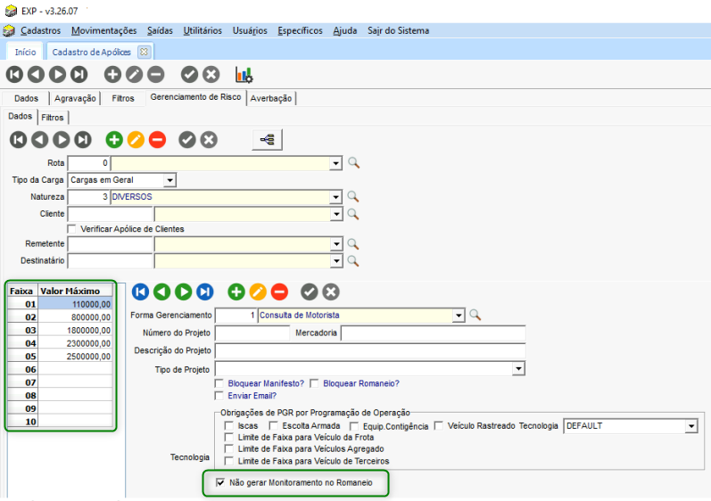Open Tecnologia DEFAULT dropdown

(691, 426)
